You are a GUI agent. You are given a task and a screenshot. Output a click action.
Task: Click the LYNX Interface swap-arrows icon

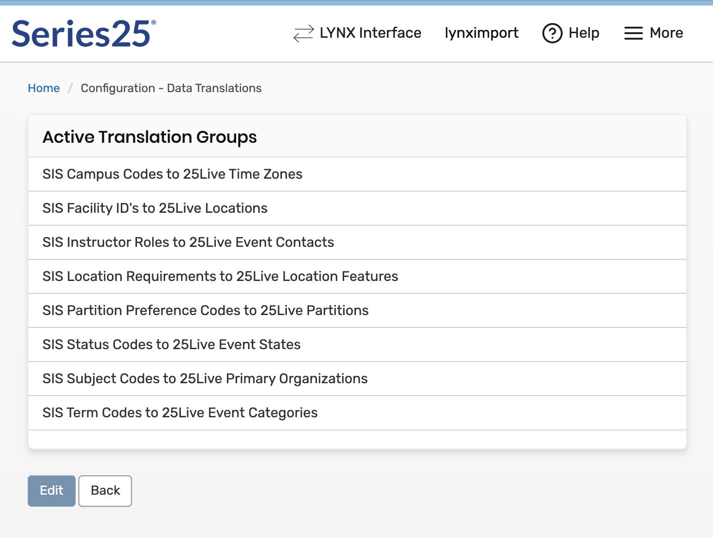303,33
